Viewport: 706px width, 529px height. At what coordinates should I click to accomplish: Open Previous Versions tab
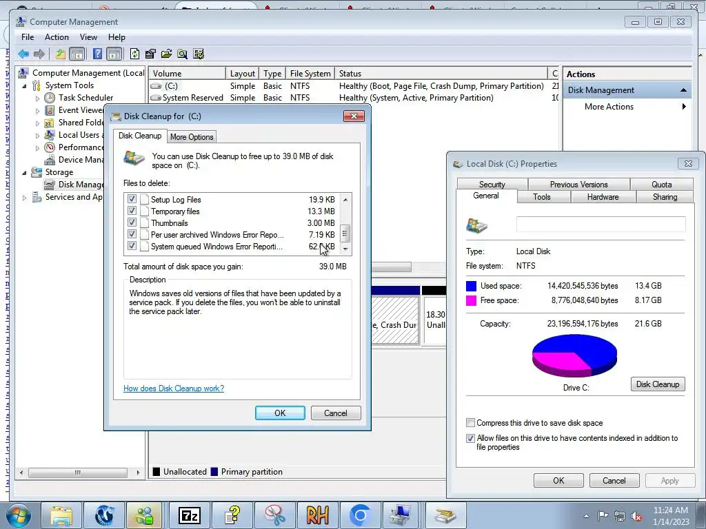578,185
